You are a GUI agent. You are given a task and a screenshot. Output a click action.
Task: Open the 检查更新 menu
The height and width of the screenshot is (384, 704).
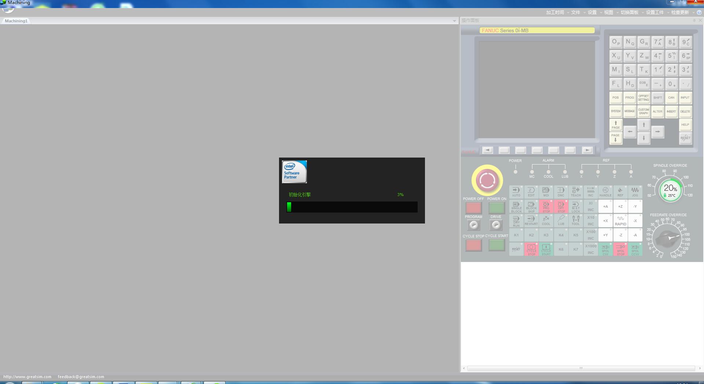(683, 12)
